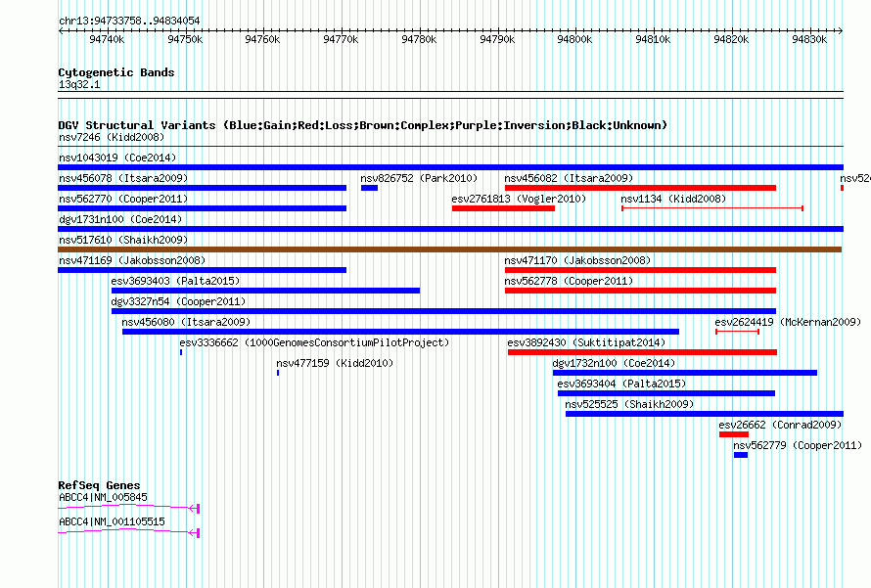Click the blue gain bar under nsv1043019 (Coe2014)

(x=450, y=167)
